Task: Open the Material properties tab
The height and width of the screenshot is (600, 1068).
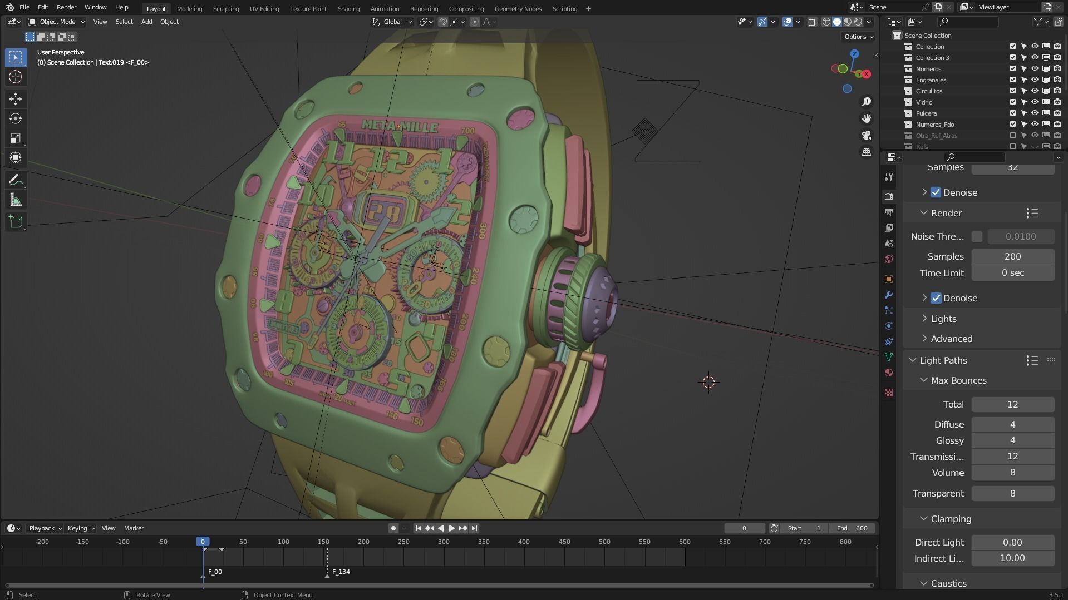Action: tap(889, 373)
